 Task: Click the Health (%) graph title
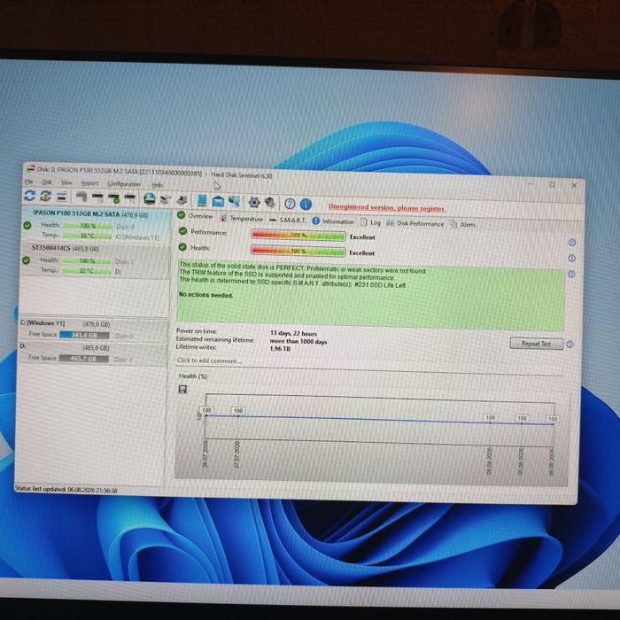192,376
